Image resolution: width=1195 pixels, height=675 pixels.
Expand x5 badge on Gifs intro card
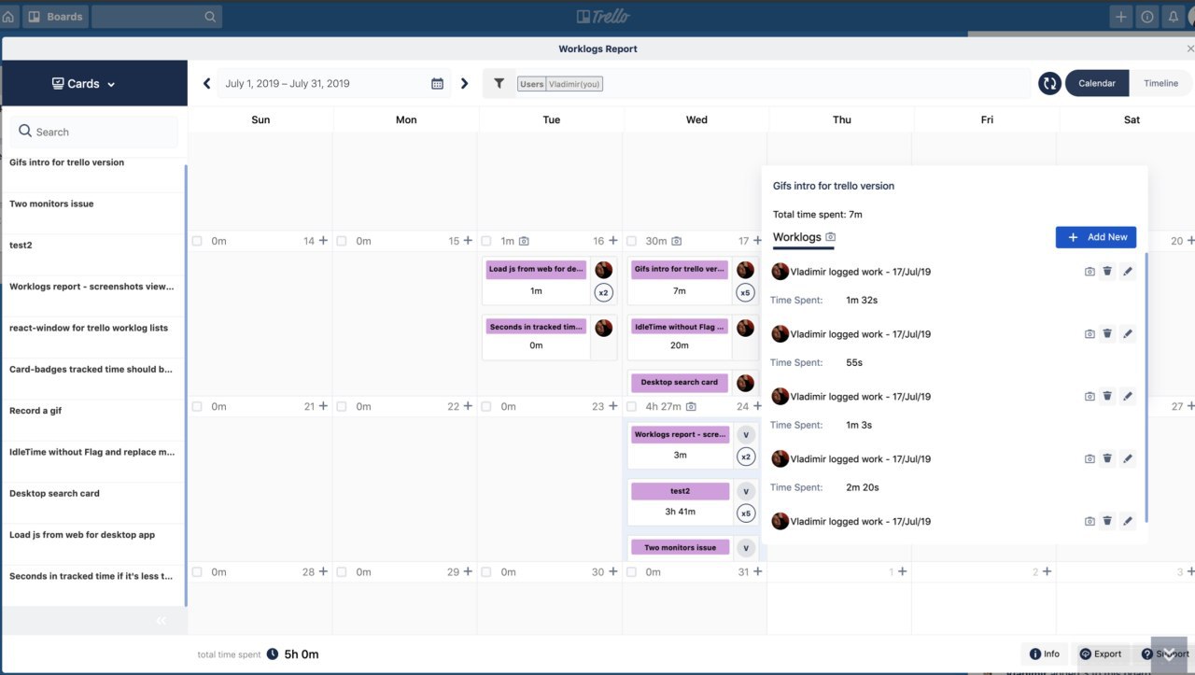tap(745, 292)
